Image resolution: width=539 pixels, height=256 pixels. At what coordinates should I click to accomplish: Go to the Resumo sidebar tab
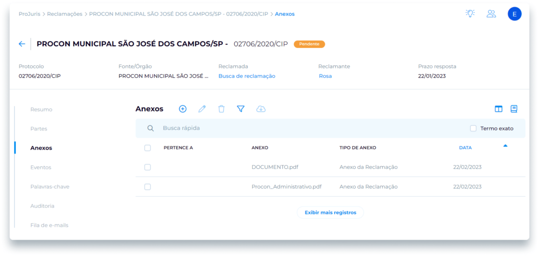(42, 109)
